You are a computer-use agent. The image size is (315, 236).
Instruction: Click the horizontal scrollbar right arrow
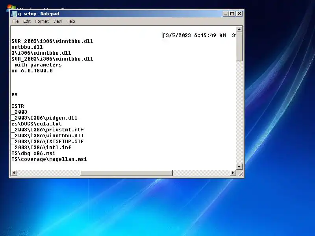[x=233, y=173]
